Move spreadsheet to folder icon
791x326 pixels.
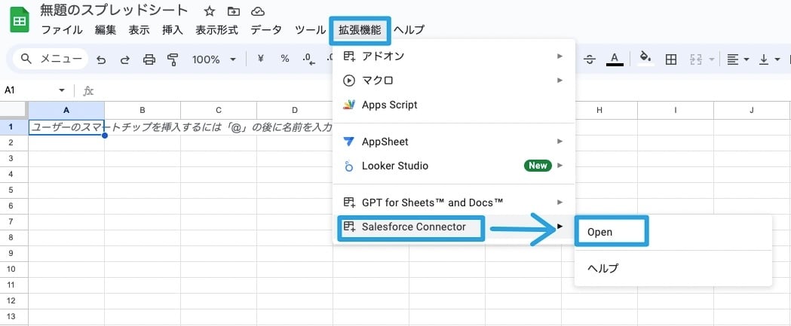pyautogui.click(x=234, y=11)
